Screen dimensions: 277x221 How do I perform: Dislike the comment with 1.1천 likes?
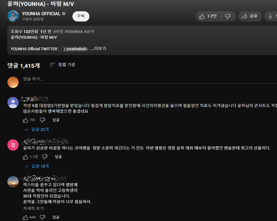(45, 157)
